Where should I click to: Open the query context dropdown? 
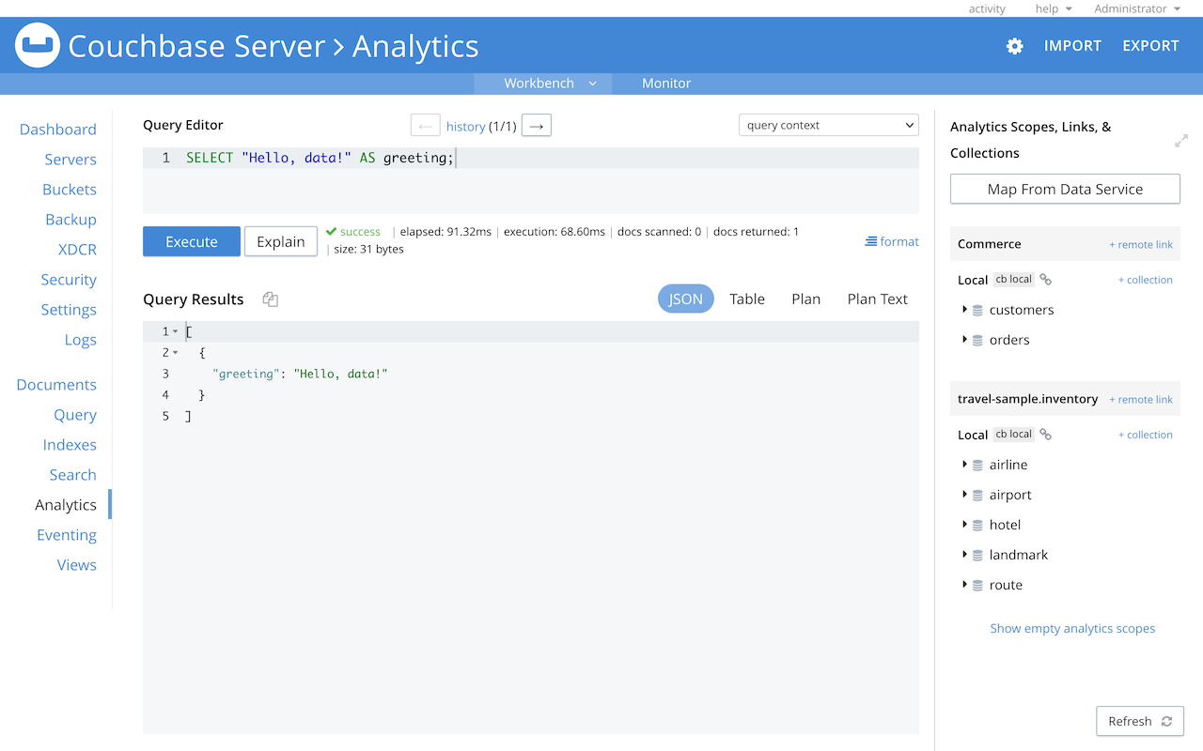point(828,126)
